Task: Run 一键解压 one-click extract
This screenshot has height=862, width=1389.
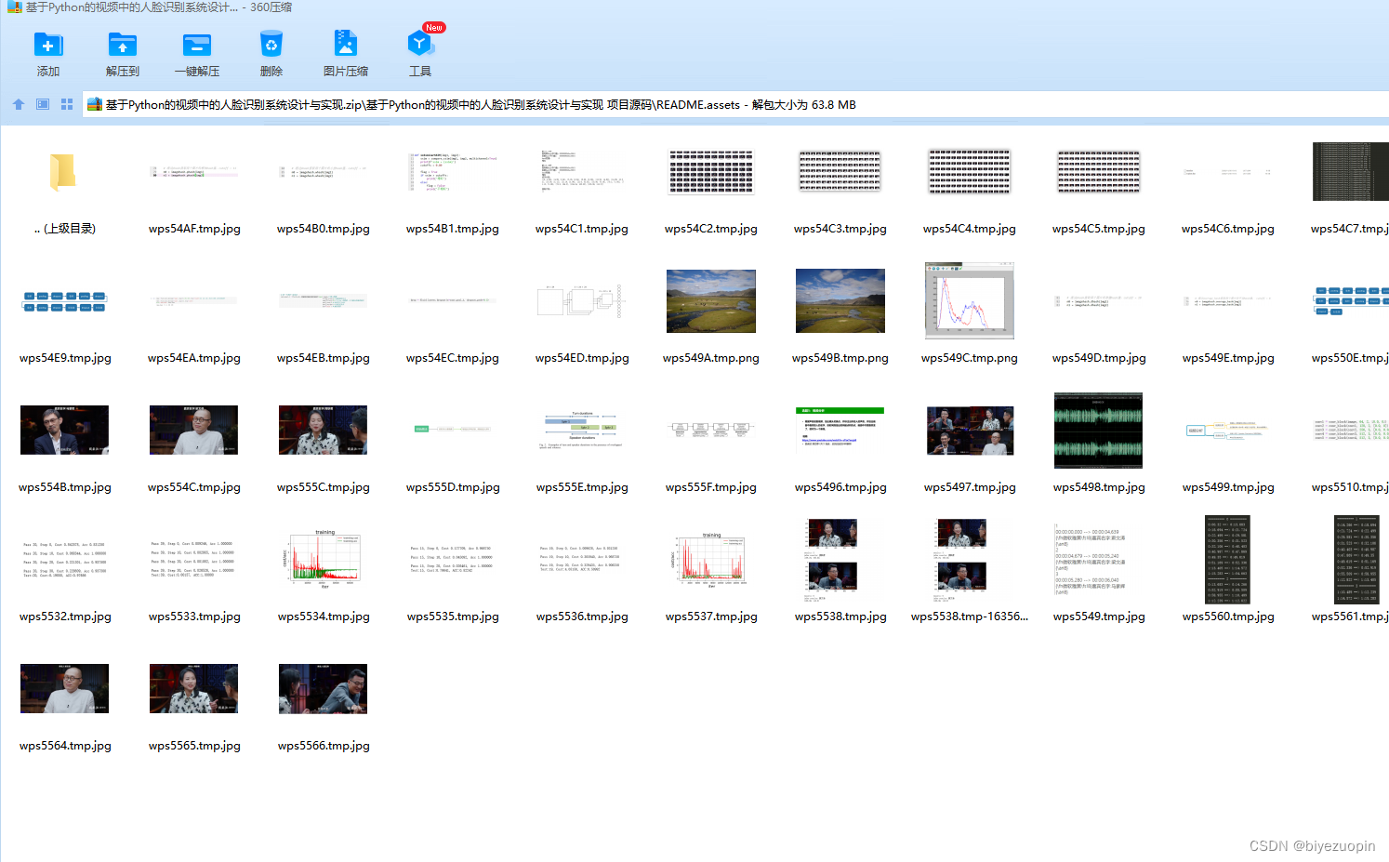Action: click(197, 45)
